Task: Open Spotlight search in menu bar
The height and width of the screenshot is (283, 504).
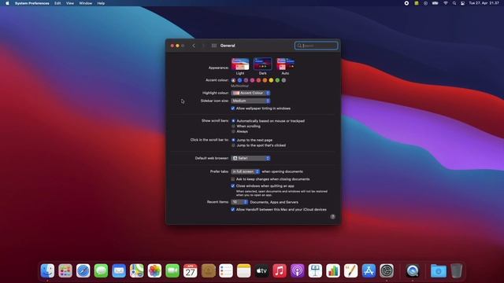Action: pos(454,3)
